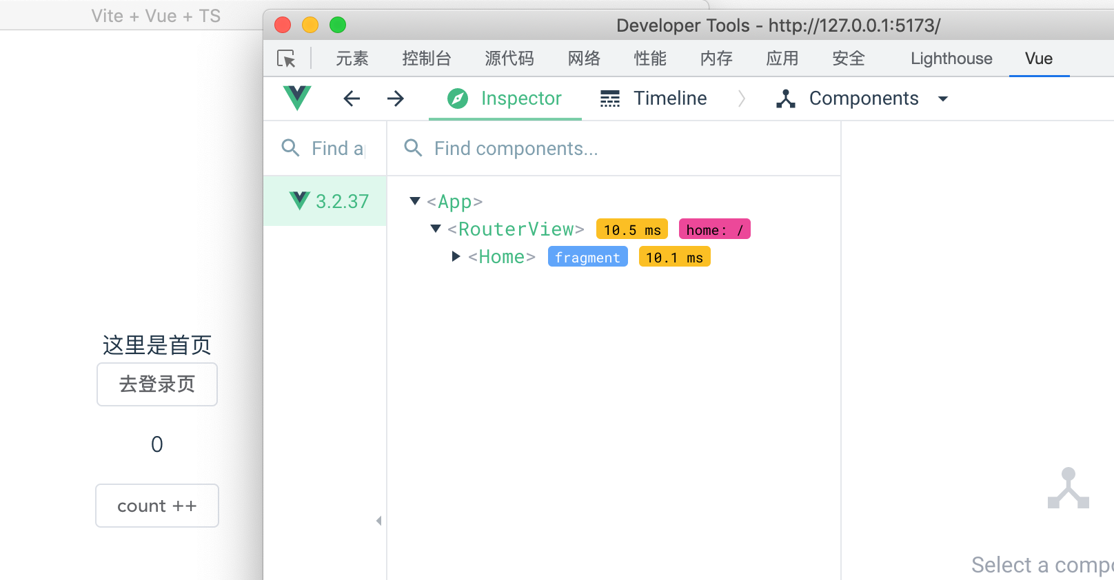This screenshot has height=580, width=1114.
Task: Open the Lighthouse DevTools tab
Action: pos(951,59)
